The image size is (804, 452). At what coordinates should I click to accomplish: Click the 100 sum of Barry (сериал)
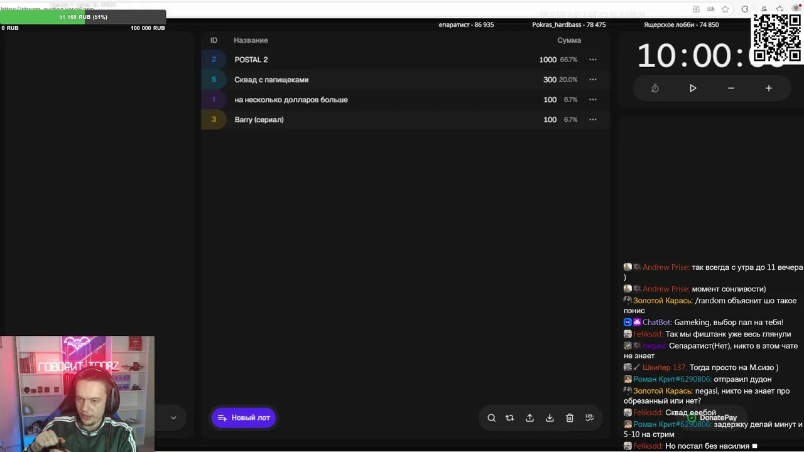550,120
